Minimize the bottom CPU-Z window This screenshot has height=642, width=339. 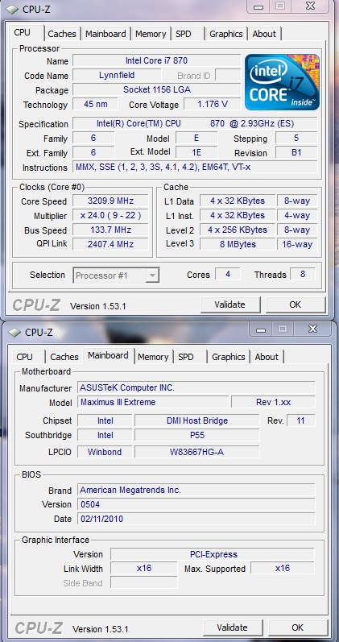point(261,329)
